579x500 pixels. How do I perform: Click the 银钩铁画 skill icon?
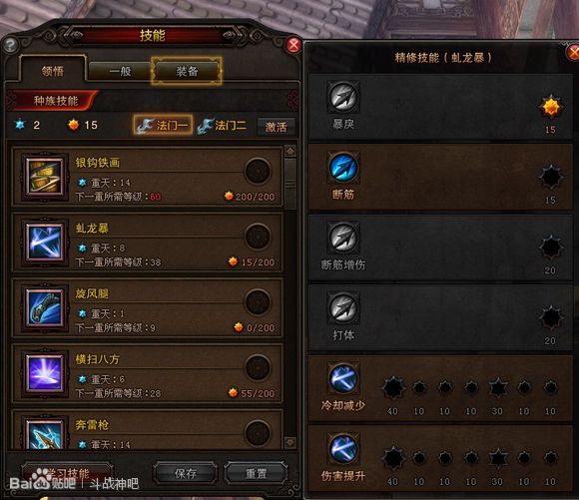point(44,176)
